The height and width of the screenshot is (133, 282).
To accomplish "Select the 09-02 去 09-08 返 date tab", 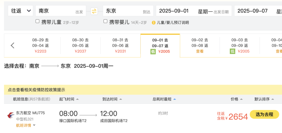I will pos(200,46).
